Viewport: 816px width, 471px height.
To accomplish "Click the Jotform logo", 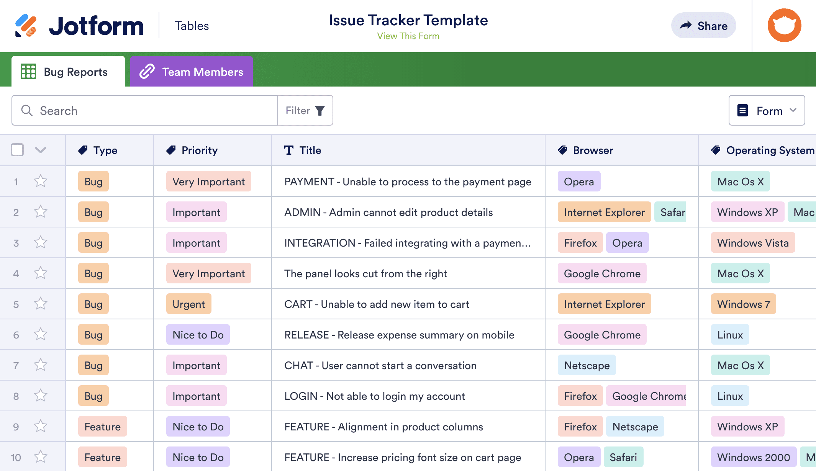I will (79, 26).
